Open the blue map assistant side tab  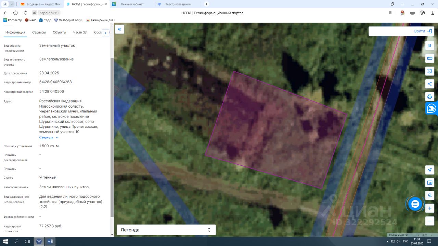pos(431,109)
